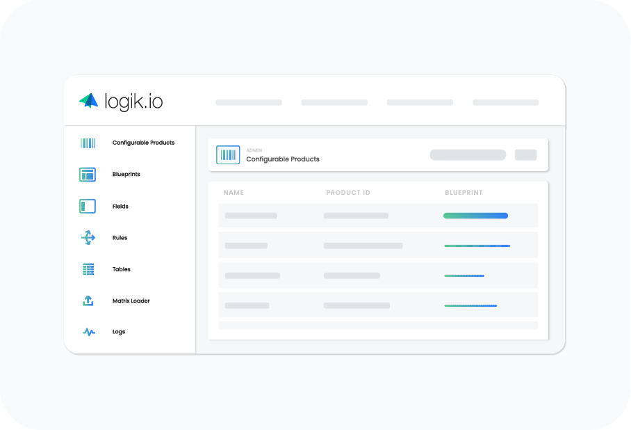Select the first row's NAME placeholder
Image resolution: width=631 pixels, height=430 pixels.
tap(250, 216)
